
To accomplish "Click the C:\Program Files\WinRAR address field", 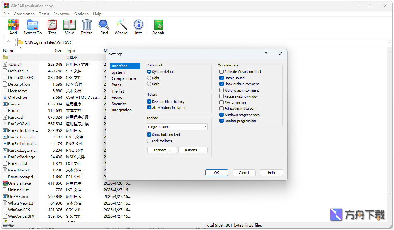I will (x=205, y=42).
